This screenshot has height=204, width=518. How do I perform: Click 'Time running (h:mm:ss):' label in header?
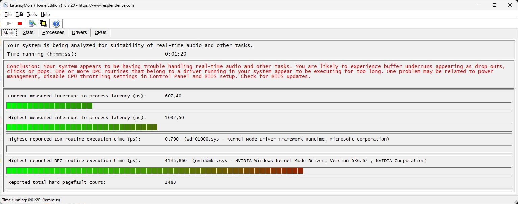(x=42, y=54)
